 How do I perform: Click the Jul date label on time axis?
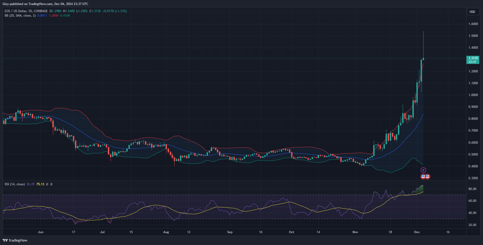(x=102, y=232)
